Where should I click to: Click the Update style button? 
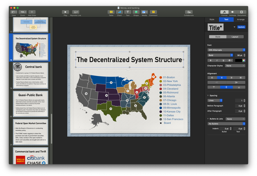241,27
